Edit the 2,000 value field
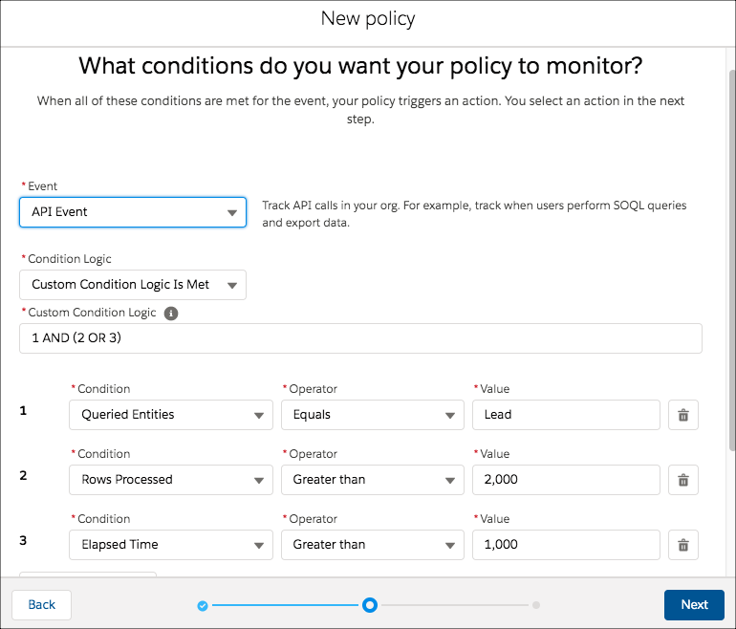 pos(566,480)
